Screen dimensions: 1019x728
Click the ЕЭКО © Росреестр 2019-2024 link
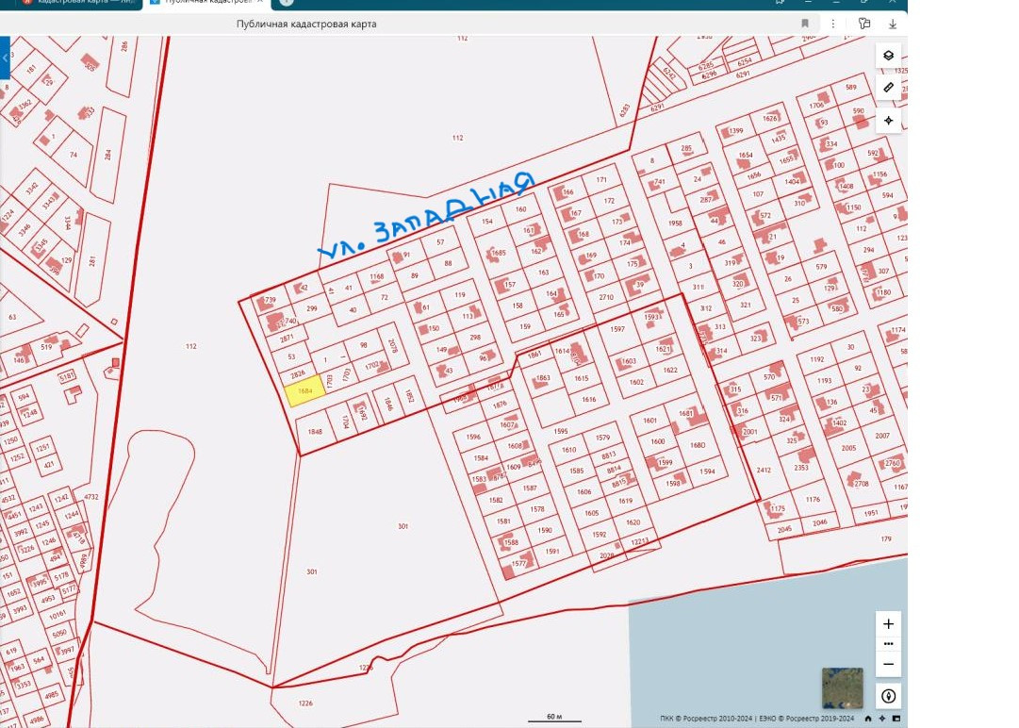807,719
